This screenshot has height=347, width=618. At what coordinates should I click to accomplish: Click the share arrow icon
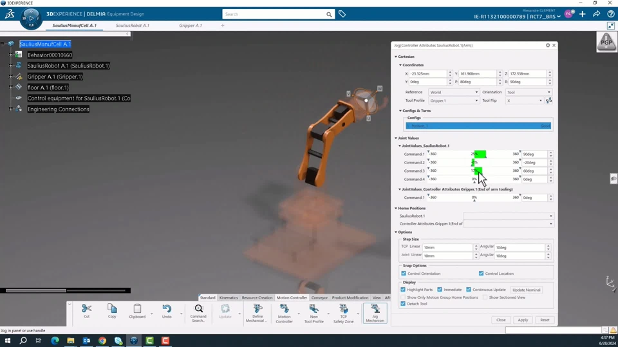pos(597,14)
